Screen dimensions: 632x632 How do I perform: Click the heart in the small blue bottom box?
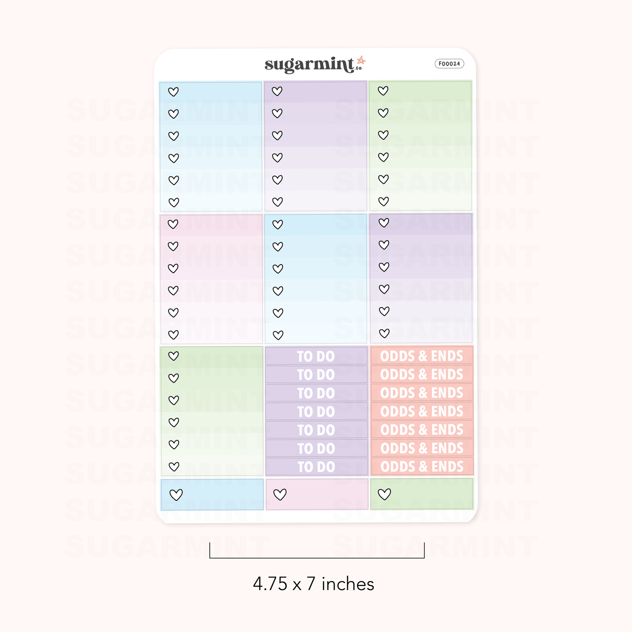(176, 495)
